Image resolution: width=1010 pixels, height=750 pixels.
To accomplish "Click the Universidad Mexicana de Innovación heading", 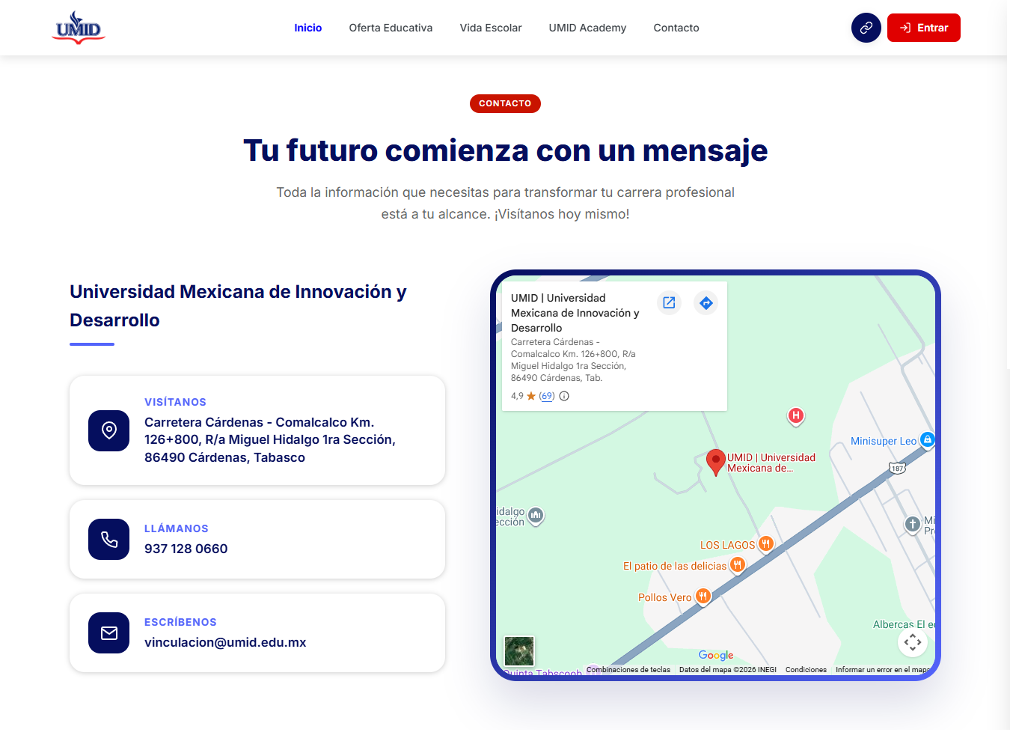I will (x=238, y=305).
